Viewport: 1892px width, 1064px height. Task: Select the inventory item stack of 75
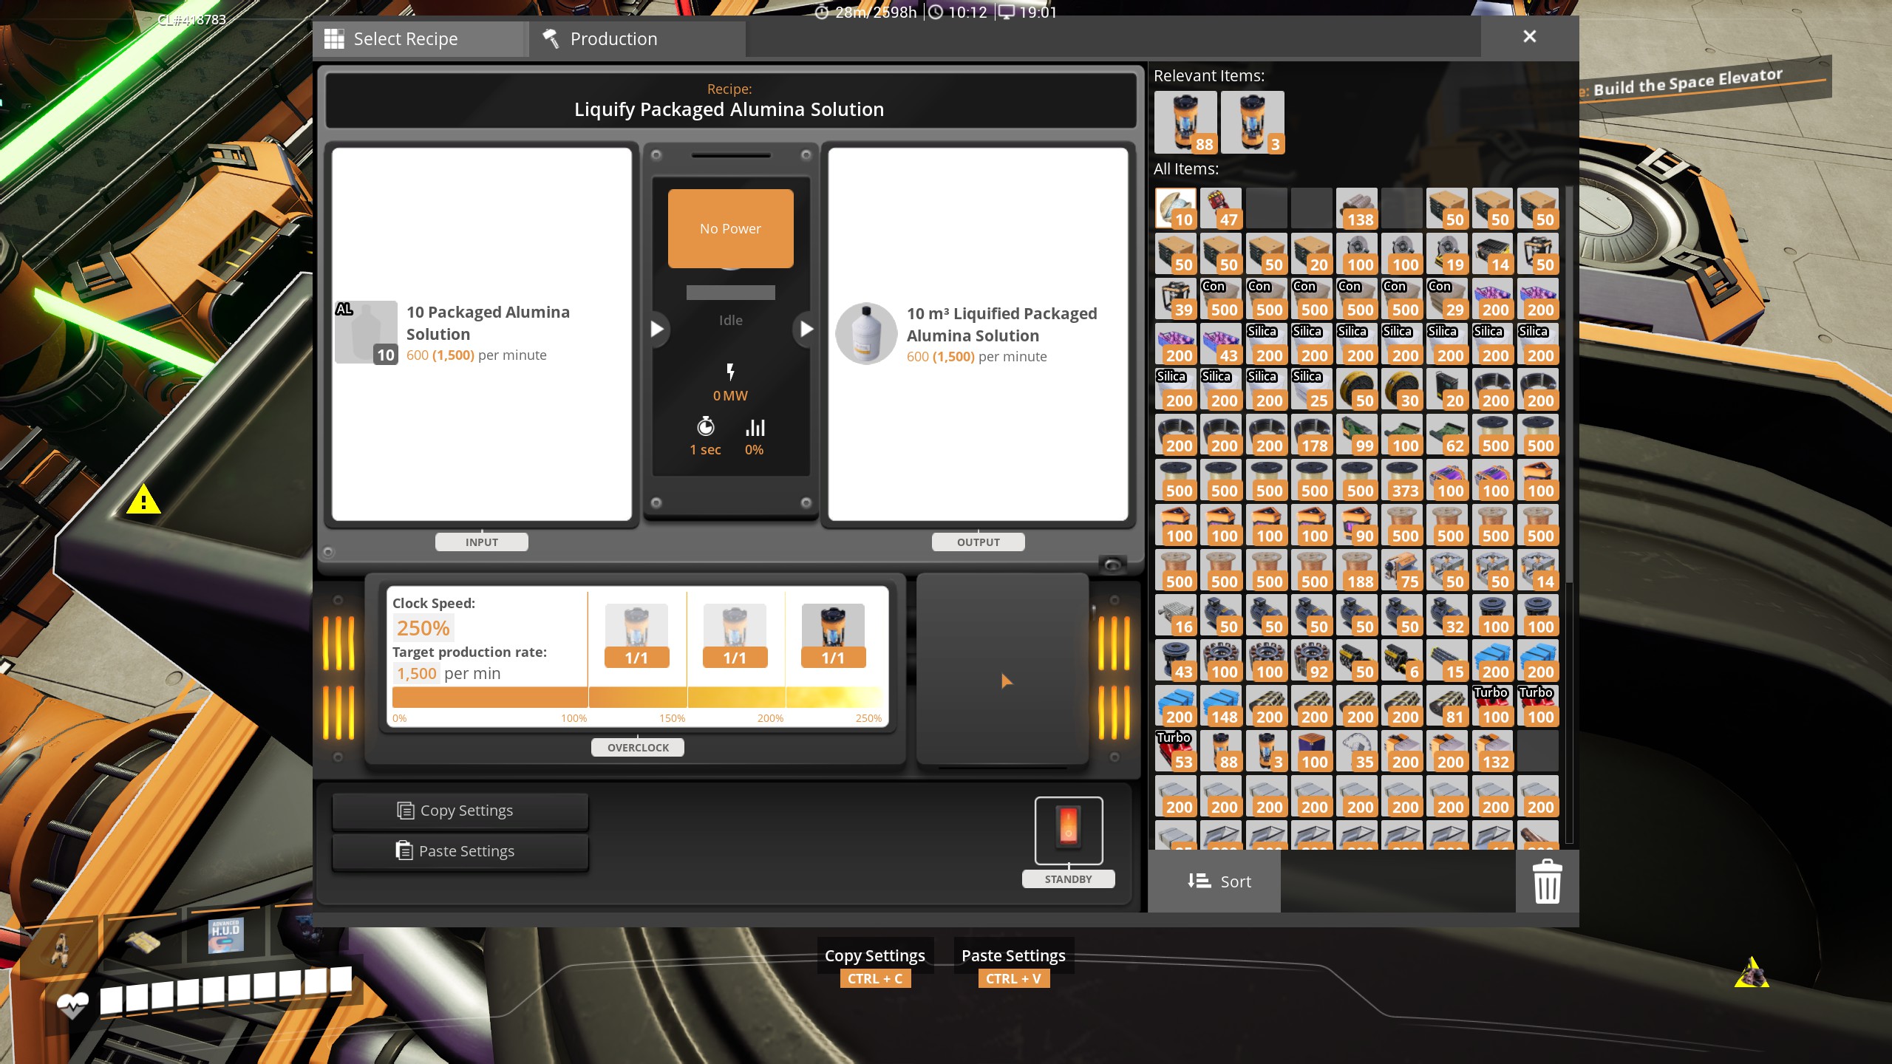[x=1402, y=570]
